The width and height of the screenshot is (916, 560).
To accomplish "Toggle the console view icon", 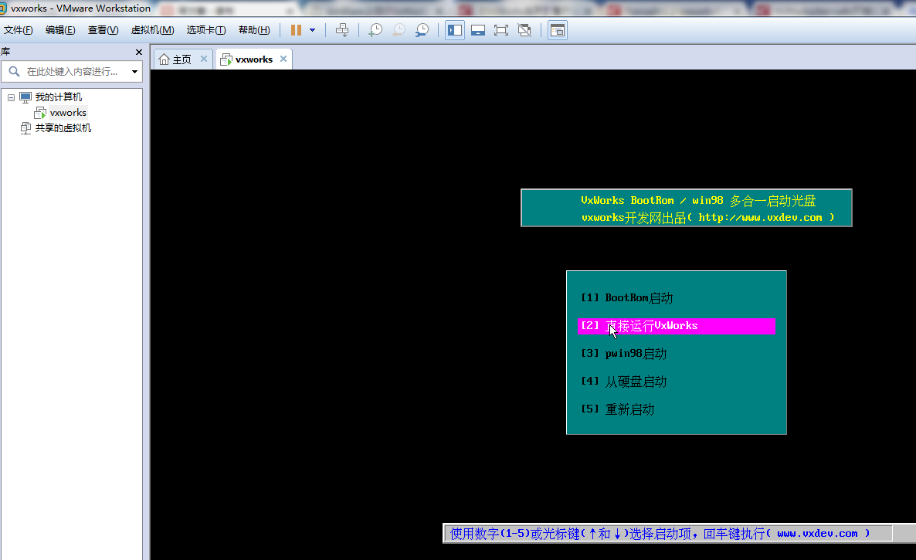I will pyautogui.click(x=558, y=30).
